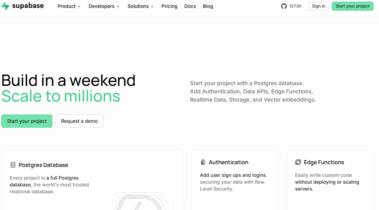Screen dimensions: 379x210
Task: Open the Authentication card heading
Action: point(228,162)
